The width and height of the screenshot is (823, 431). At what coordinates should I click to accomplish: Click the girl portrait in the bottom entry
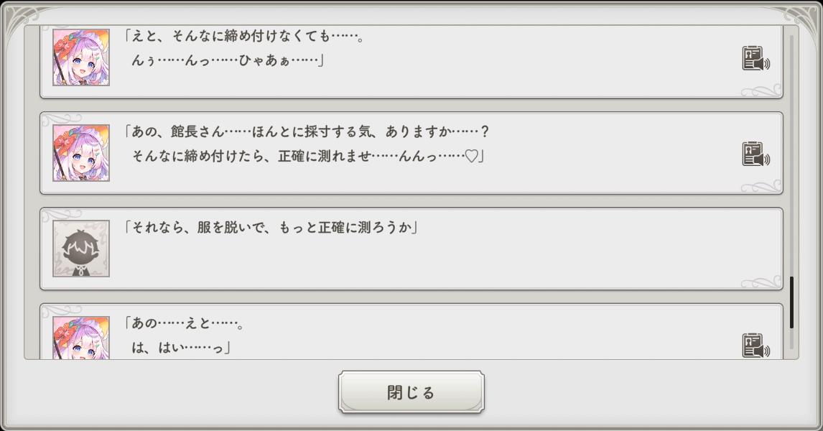[81, 338]
